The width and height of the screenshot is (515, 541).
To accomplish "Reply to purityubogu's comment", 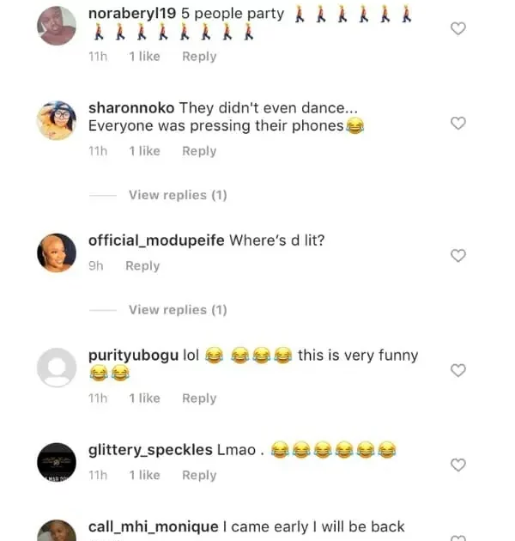I will (x=199, y=398).
